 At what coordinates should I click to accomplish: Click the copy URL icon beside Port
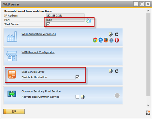89,20
